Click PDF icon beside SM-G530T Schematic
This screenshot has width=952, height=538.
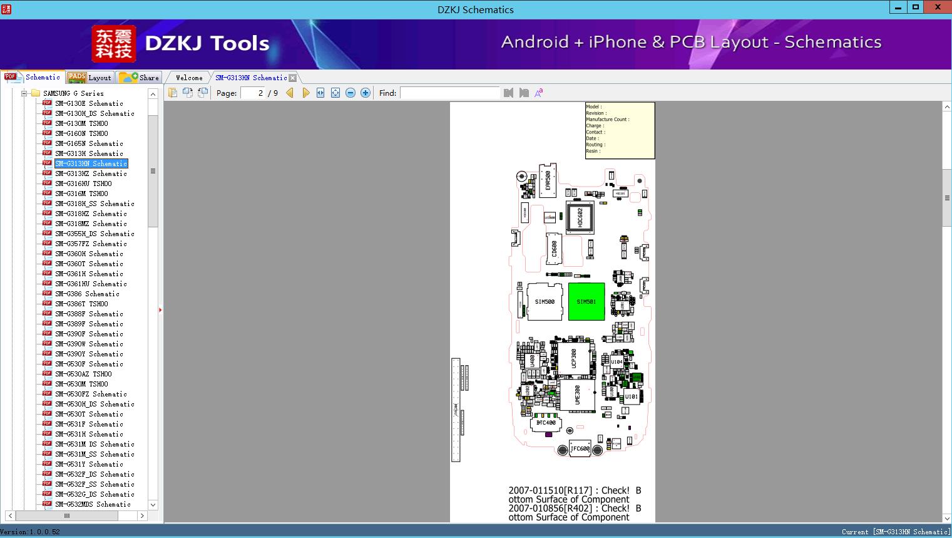coord(47,413)
